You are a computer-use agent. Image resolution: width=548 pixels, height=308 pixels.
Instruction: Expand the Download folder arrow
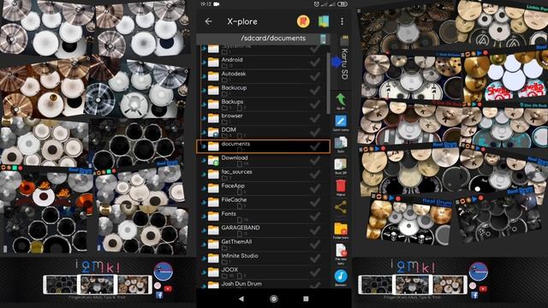pyautogui.click(x=204, y=160)
